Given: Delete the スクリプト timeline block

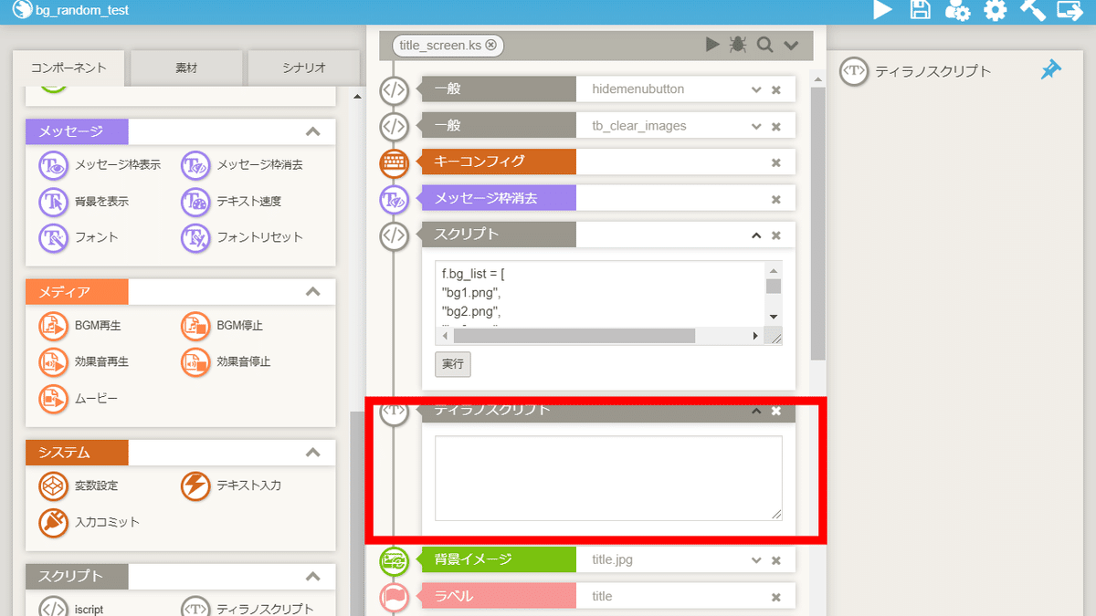Looking at the screenshot, I should (776, 235).
